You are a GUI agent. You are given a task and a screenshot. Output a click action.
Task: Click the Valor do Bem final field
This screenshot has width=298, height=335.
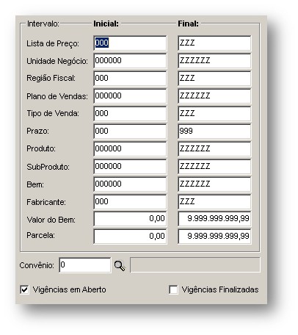[214, 219]
